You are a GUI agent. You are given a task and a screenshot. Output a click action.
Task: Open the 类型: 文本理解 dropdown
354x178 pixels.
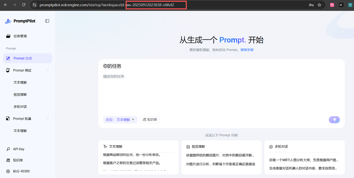click(120, 119)
